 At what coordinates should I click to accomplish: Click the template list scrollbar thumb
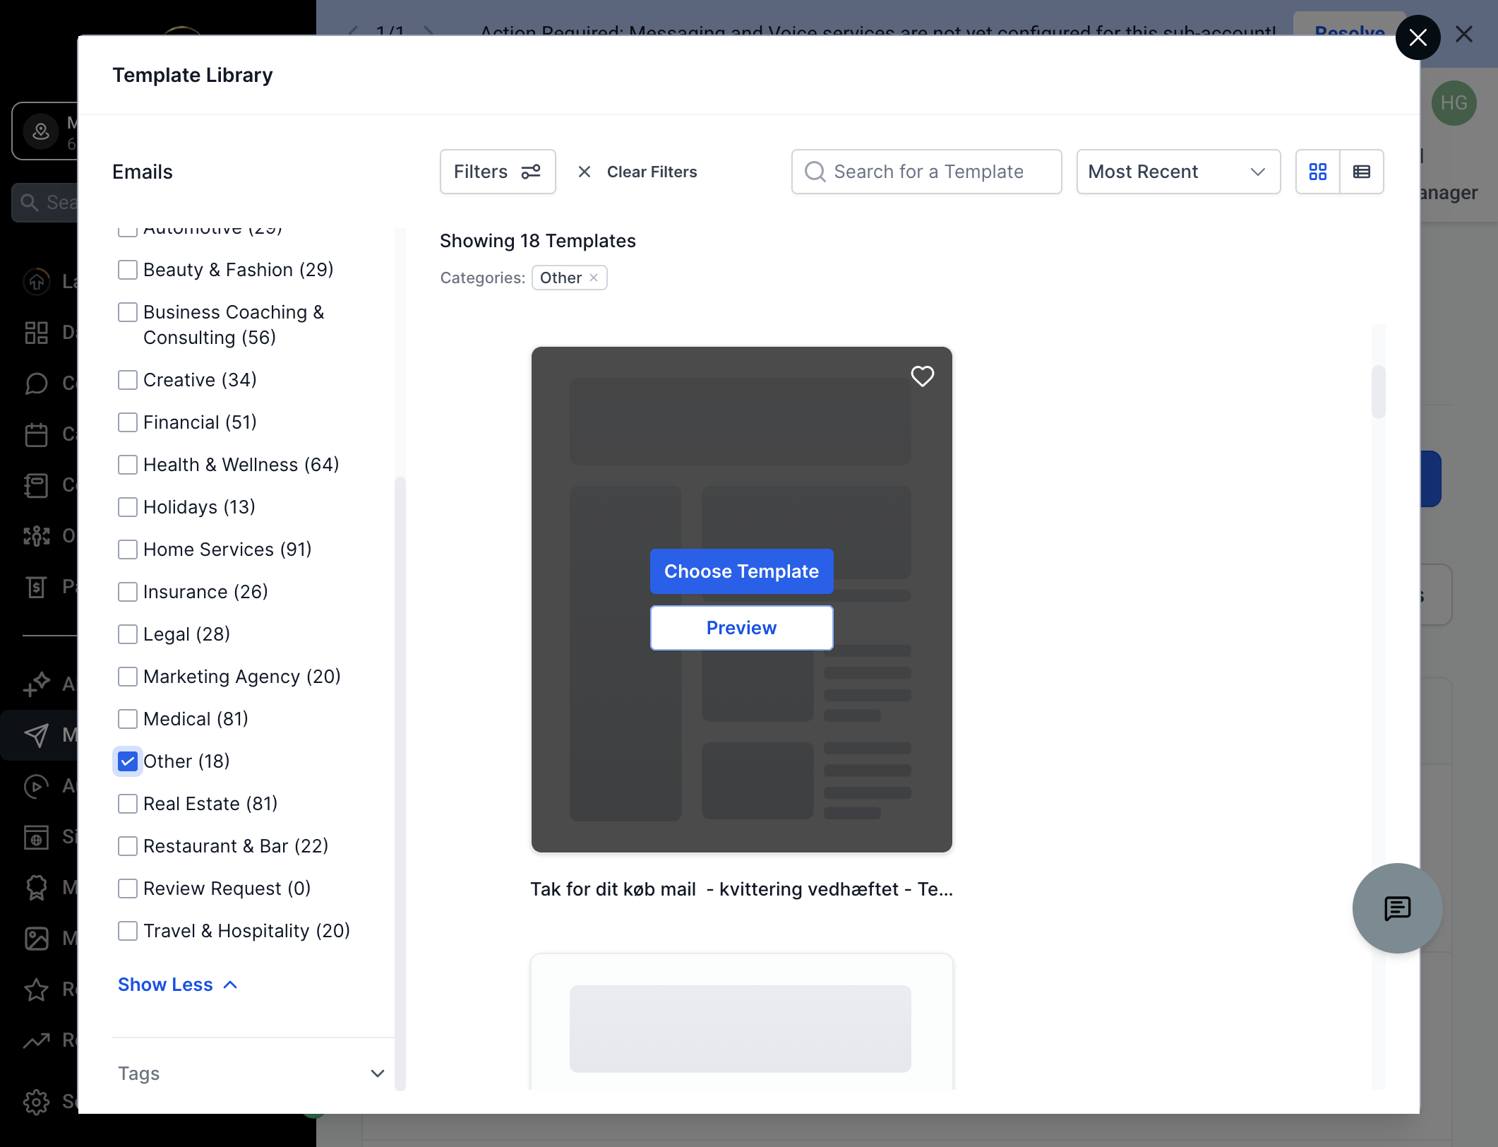tap(1377, 391)
